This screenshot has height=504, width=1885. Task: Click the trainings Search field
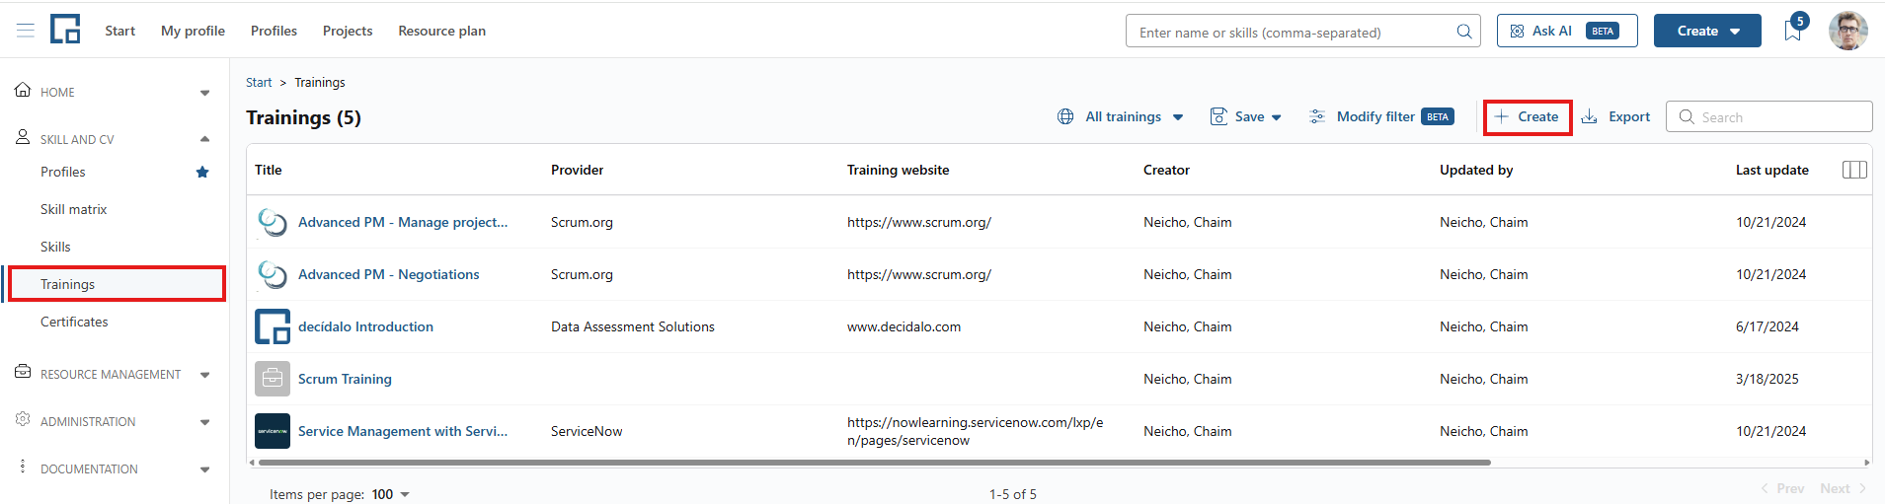[1768, 116]
